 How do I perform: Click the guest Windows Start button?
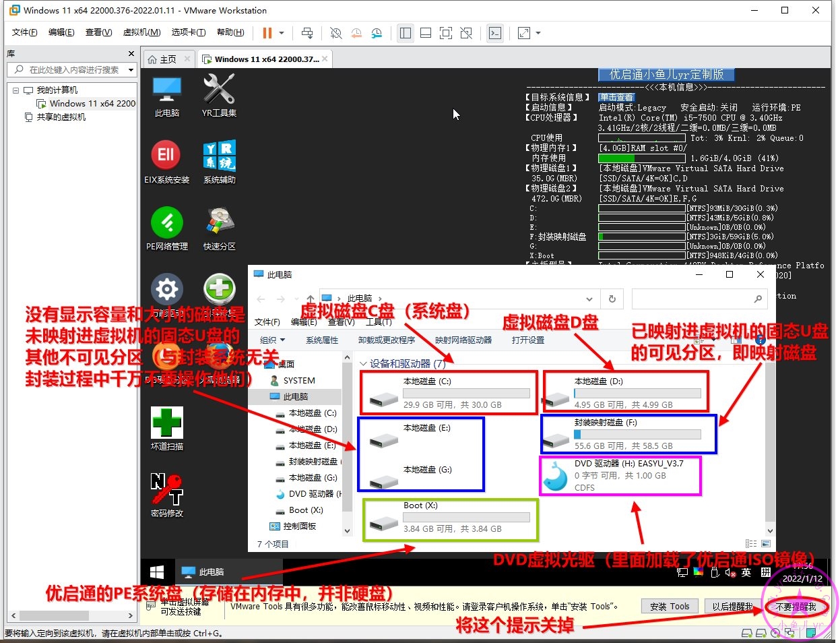click(x=157, y=572)
